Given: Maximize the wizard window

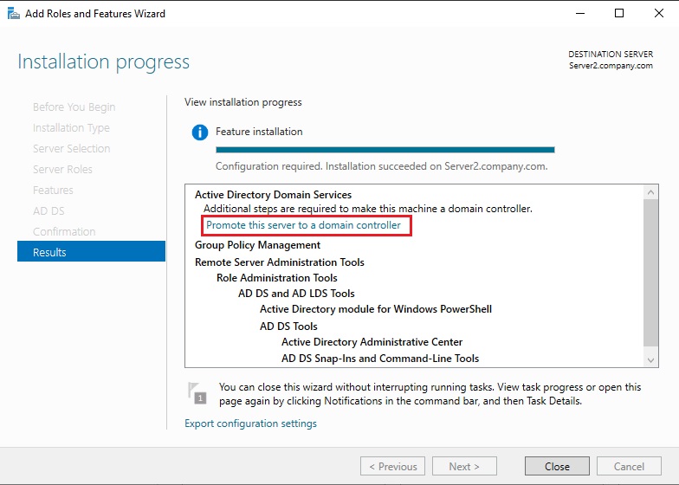Looking at the screenshot, I should [618, 14].
